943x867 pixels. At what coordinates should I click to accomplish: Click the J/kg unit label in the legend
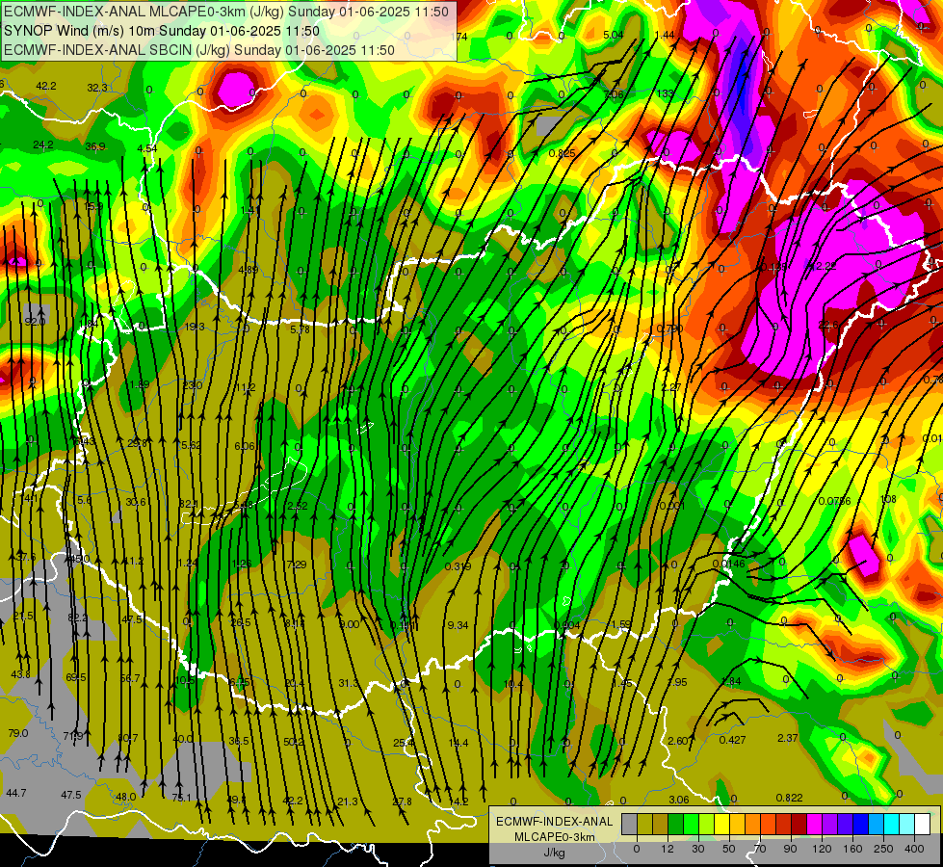tap(555, 853)
